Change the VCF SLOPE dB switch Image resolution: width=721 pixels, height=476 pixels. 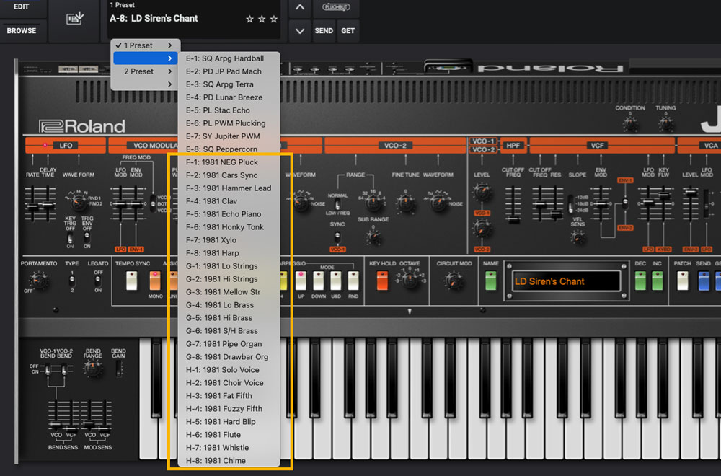click(570, 203)
